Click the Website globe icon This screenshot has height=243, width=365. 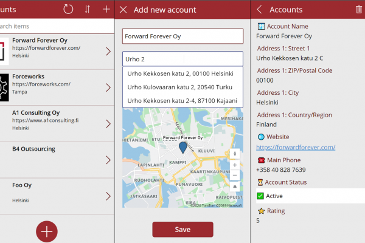[261, 137]
